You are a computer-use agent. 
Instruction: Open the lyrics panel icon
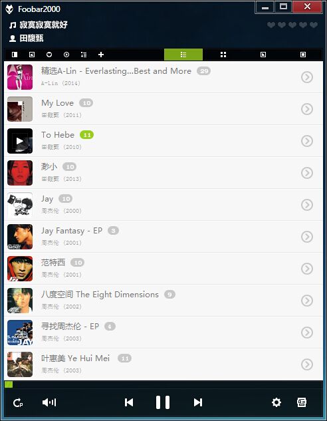[x=302, y=402]
